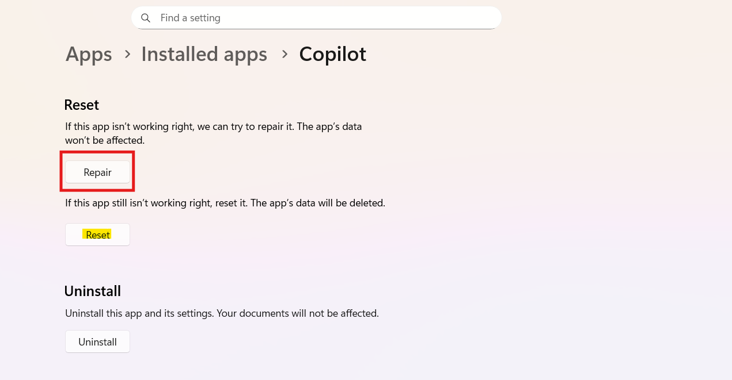
Task: Click the chevron between Apps and Installed apps
Action: [127, 54]
